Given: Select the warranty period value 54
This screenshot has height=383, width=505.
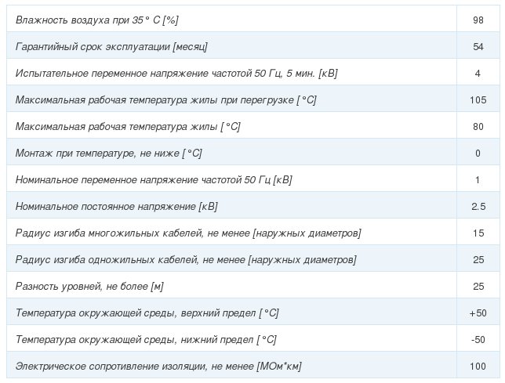Looking at the screenshot, I should pyautogui.click(x=478, y=47).
